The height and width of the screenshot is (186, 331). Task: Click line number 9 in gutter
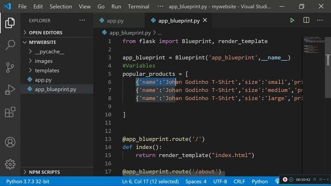[x=109, y=106]
